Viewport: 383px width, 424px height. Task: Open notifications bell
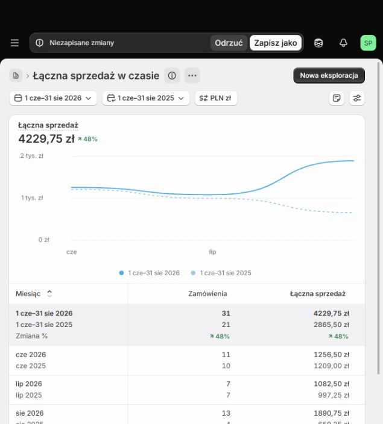click(343, 43)
